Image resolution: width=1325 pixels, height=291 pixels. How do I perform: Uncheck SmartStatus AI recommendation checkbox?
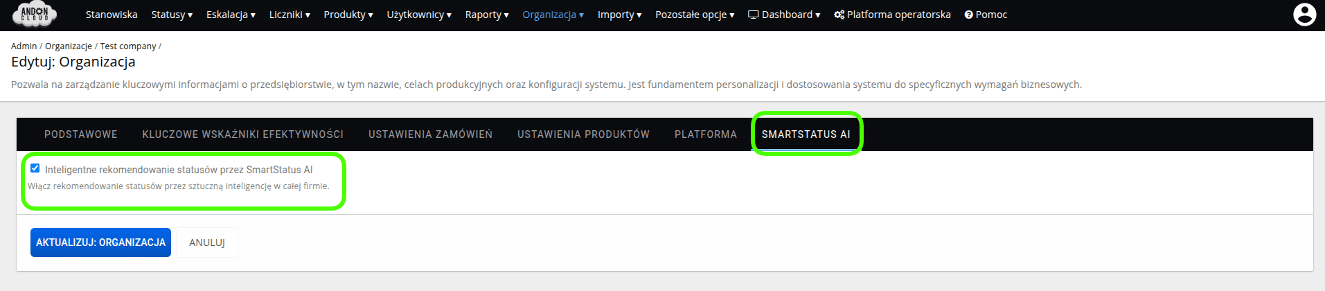35,168
